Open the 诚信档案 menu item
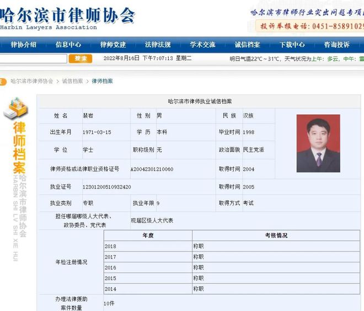364x311 pixels. (248, 45)
